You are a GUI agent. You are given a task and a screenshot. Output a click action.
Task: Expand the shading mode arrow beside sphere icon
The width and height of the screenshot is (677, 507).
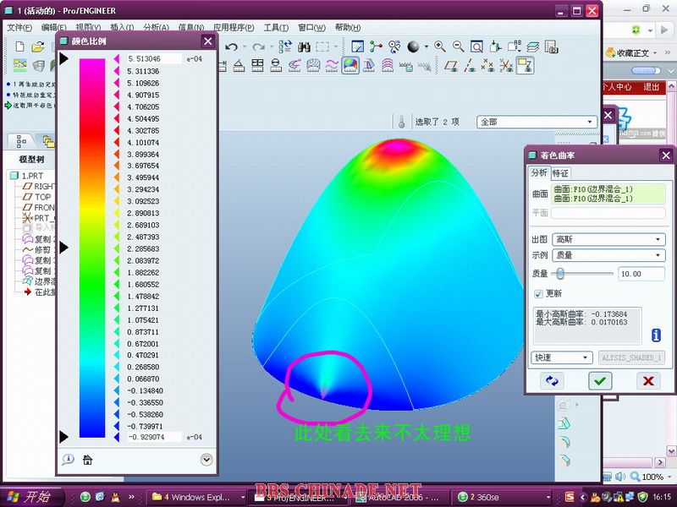point(427,46)
